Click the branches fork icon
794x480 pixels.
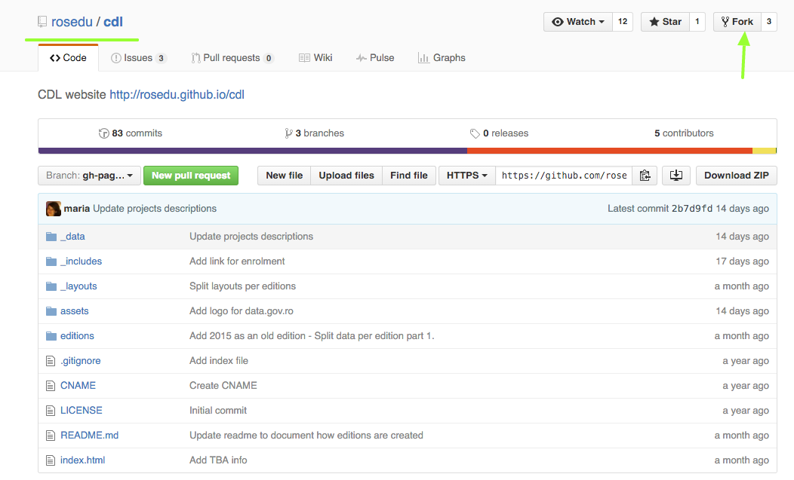pyautogui.click(x=288, y=133)
